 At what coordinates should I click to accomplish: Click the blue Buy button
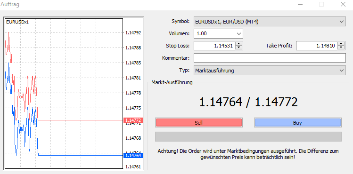tap(297, 123)
